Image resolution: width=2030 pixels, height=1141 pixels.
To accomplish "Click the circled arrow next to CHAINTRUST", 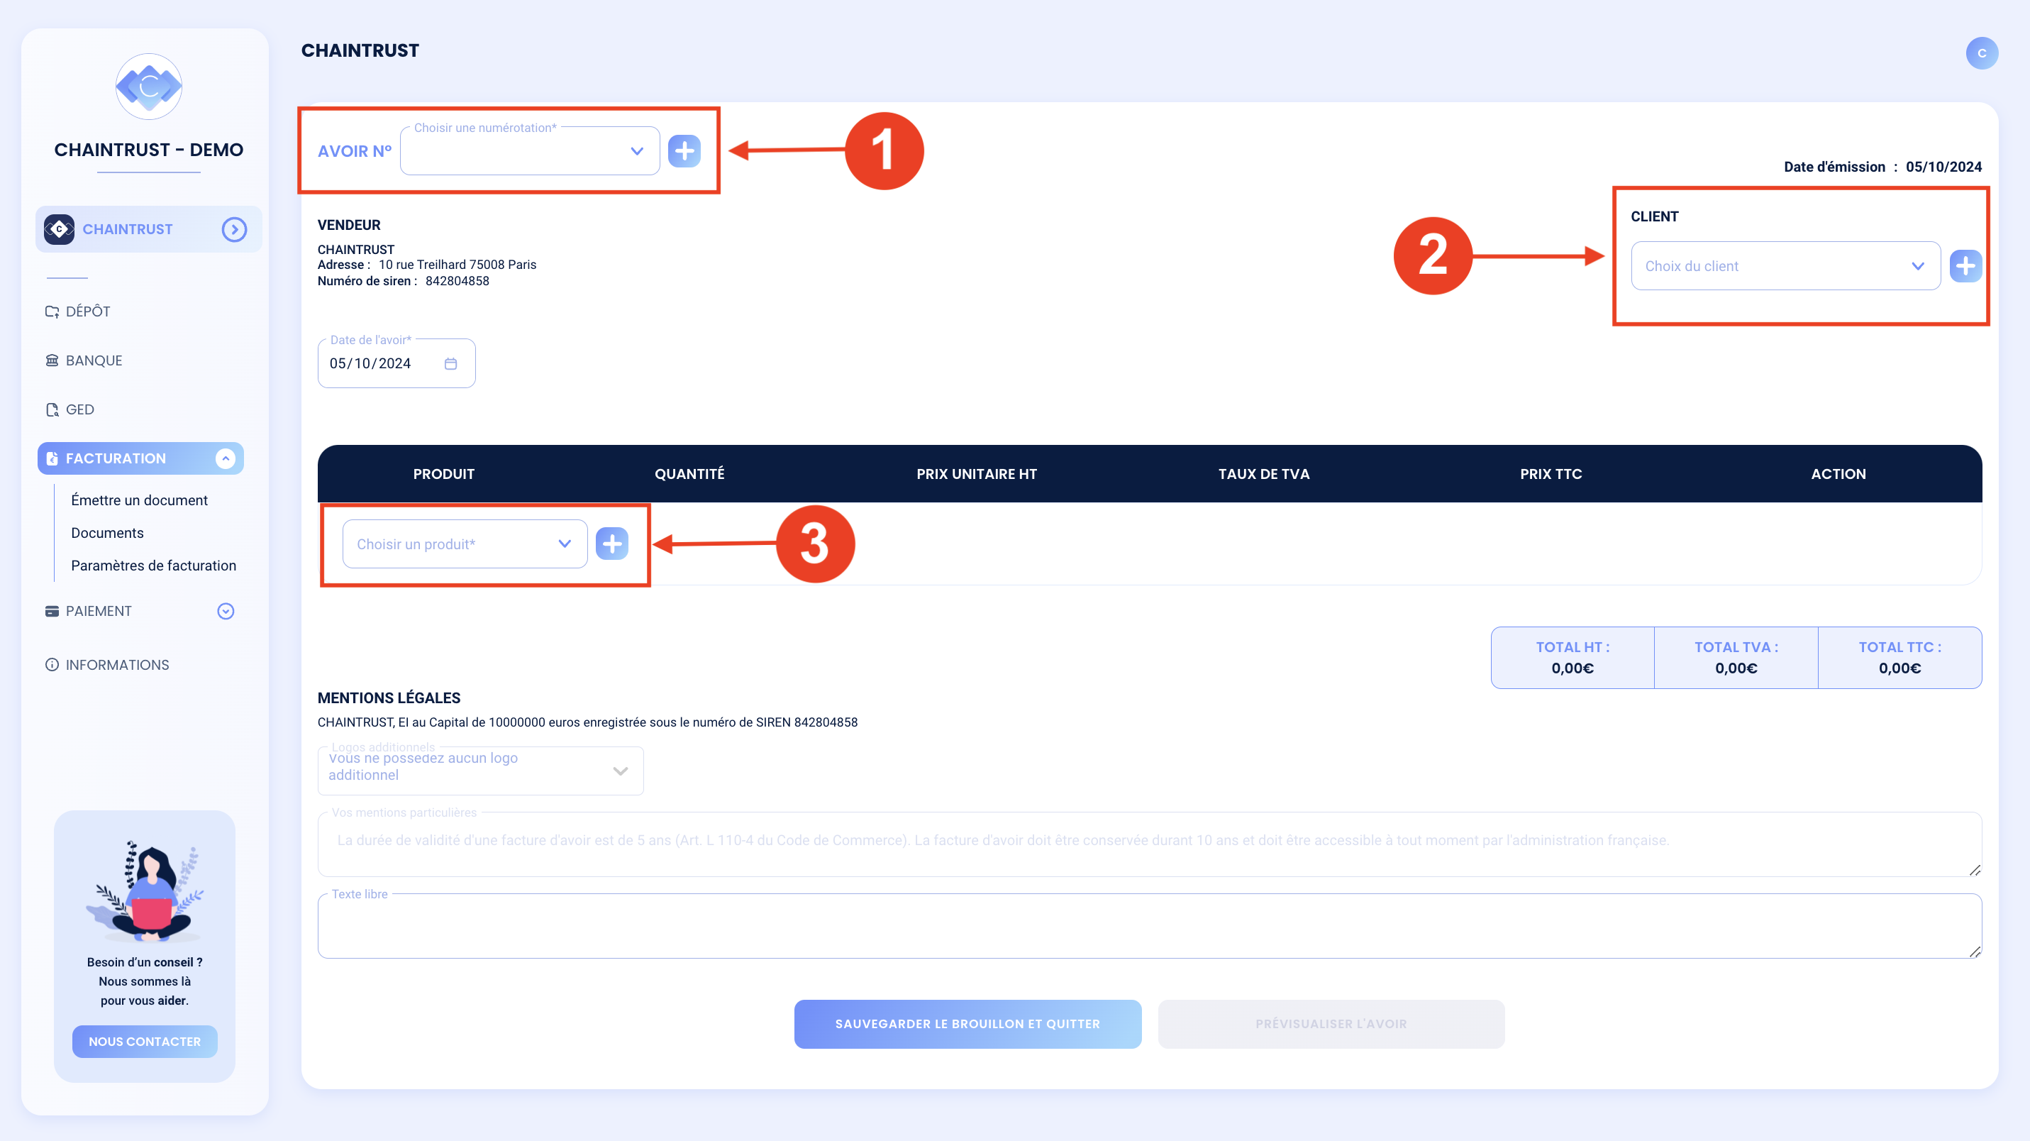I will 234,229.
